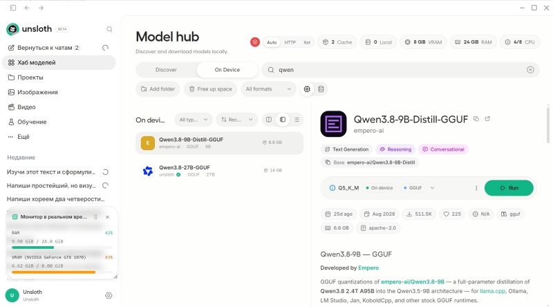This screenshot has width=553, height=307.
Task: Open the three-dot options menu near Run
Action: point(476,188)
